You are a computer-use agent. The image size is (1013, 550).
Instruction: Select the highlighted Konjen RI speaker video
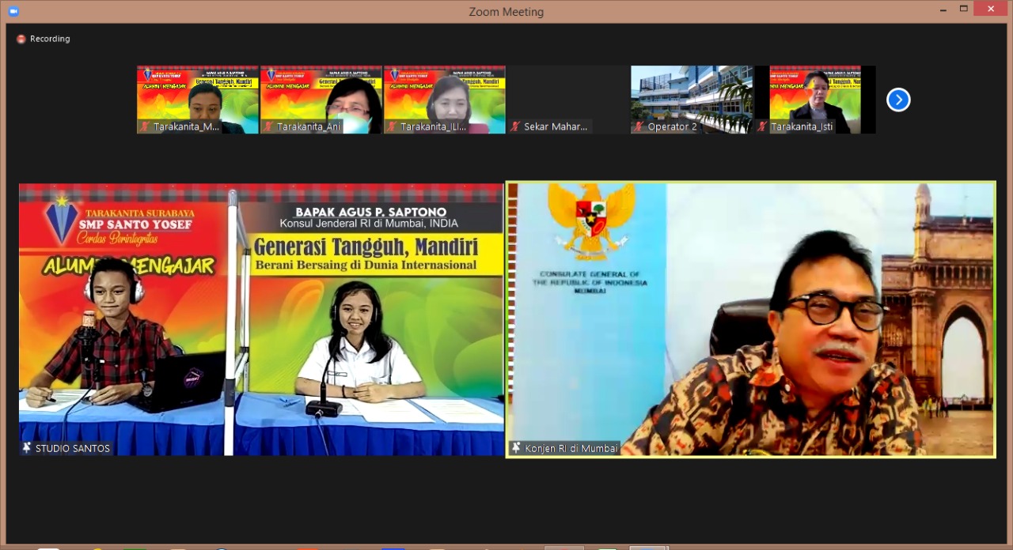coord(750,319)
